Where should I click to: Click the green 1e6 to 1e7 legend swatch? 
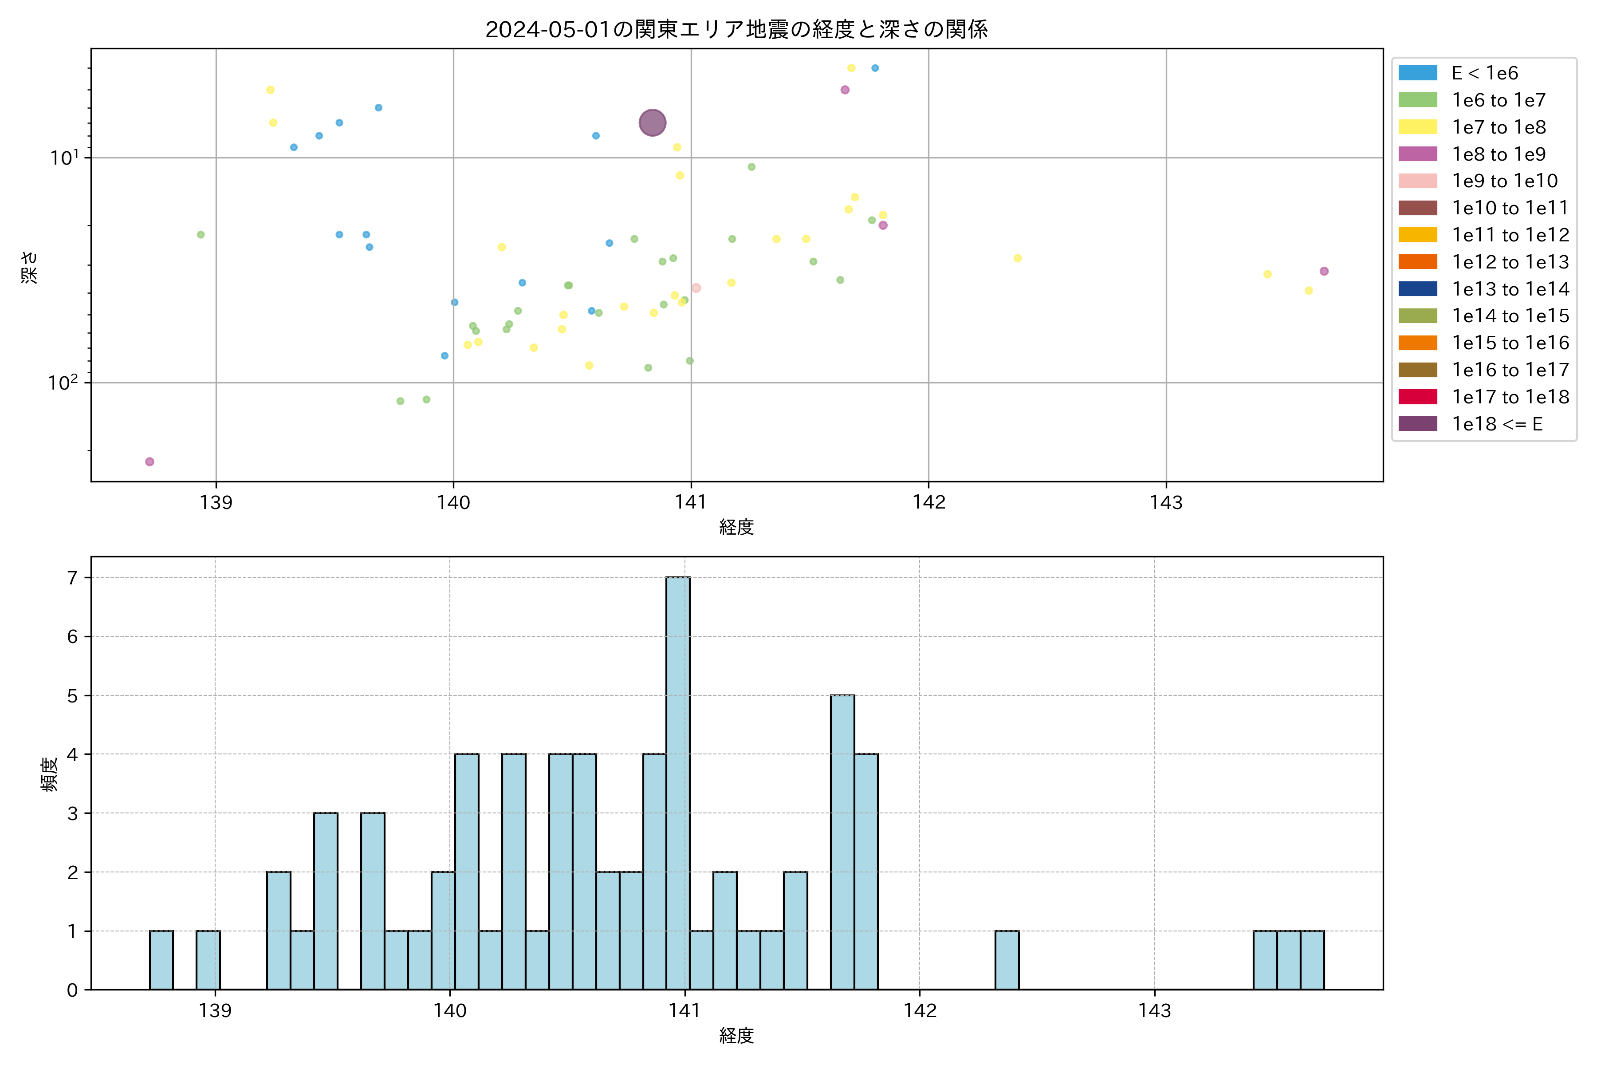(1417, 100)
